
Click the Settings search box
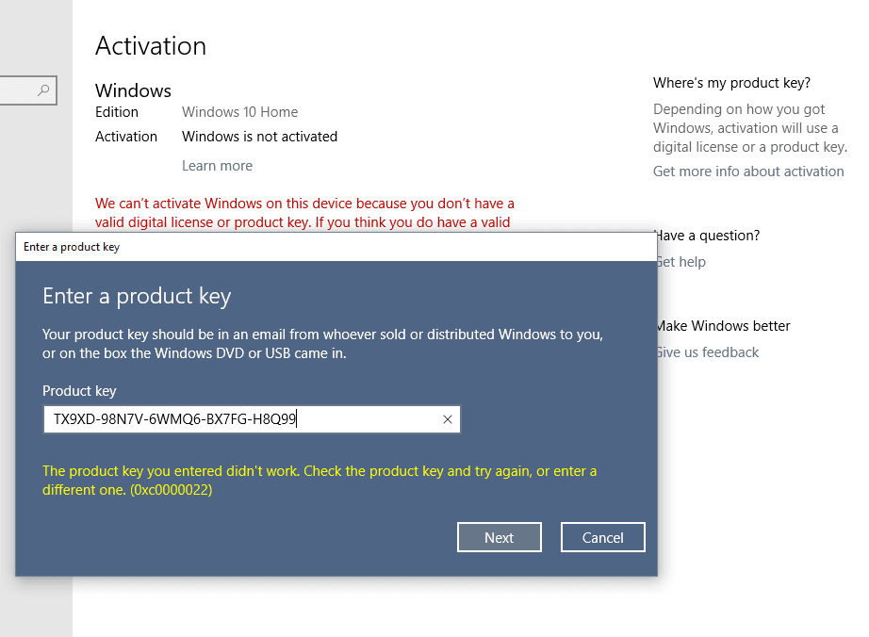[x=27, y=90]
